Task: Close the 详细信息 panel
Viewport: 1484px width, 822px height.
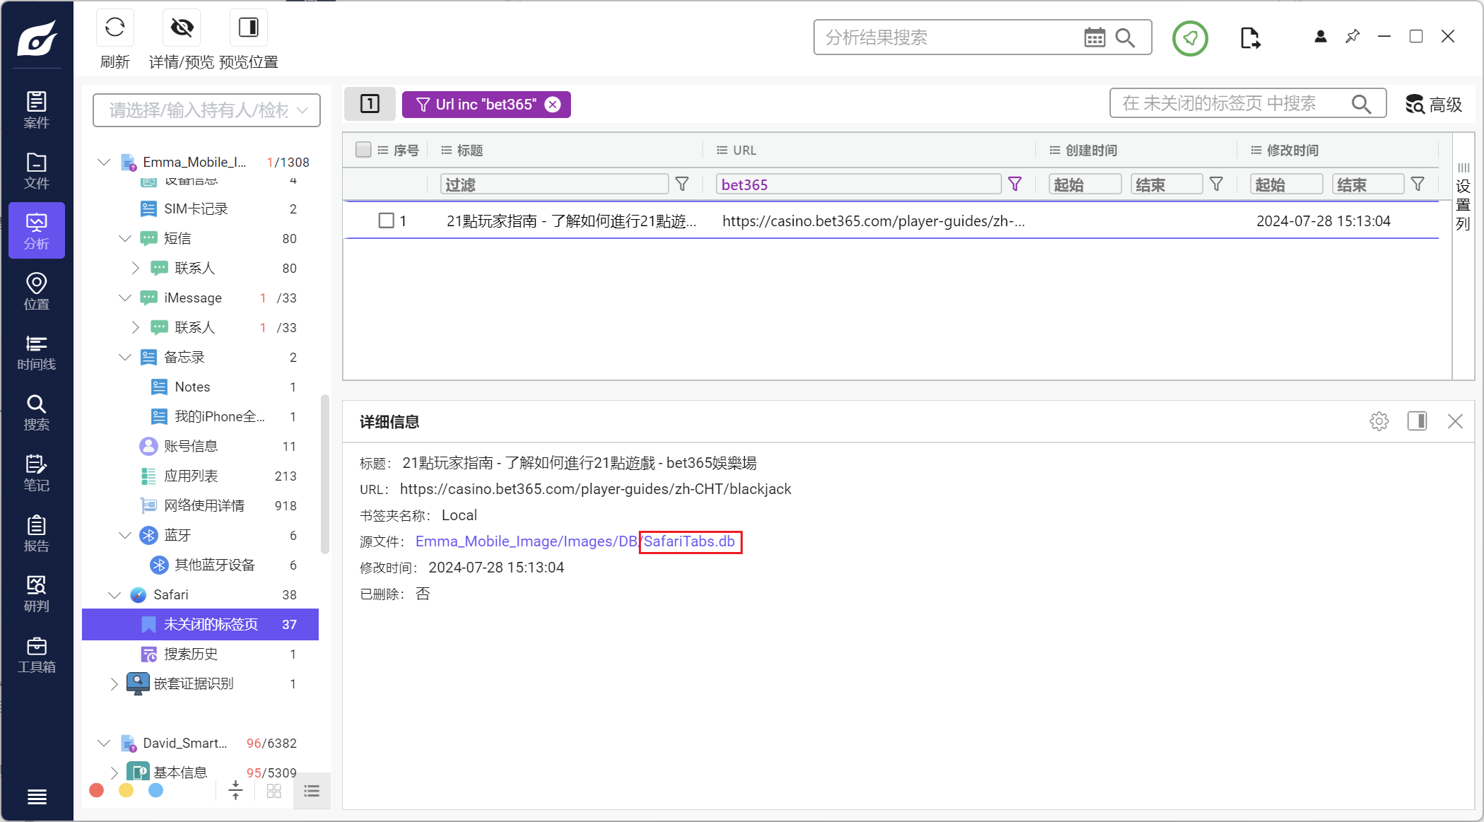Action: 1455,421
